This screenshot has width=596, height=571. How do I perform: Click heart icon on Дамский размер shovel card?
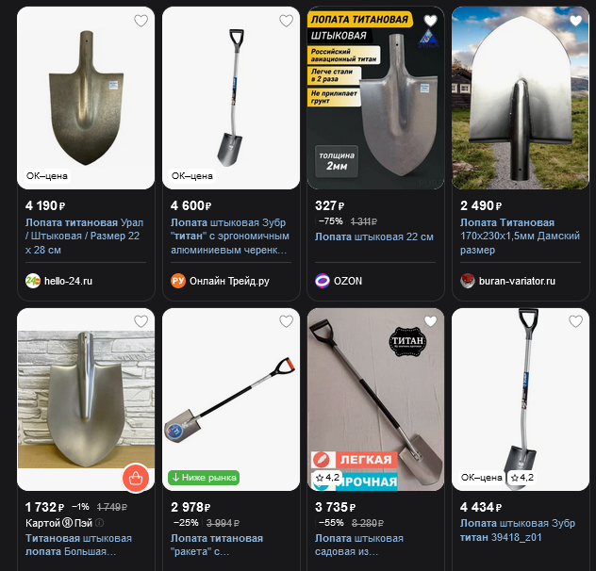point(576,21)
